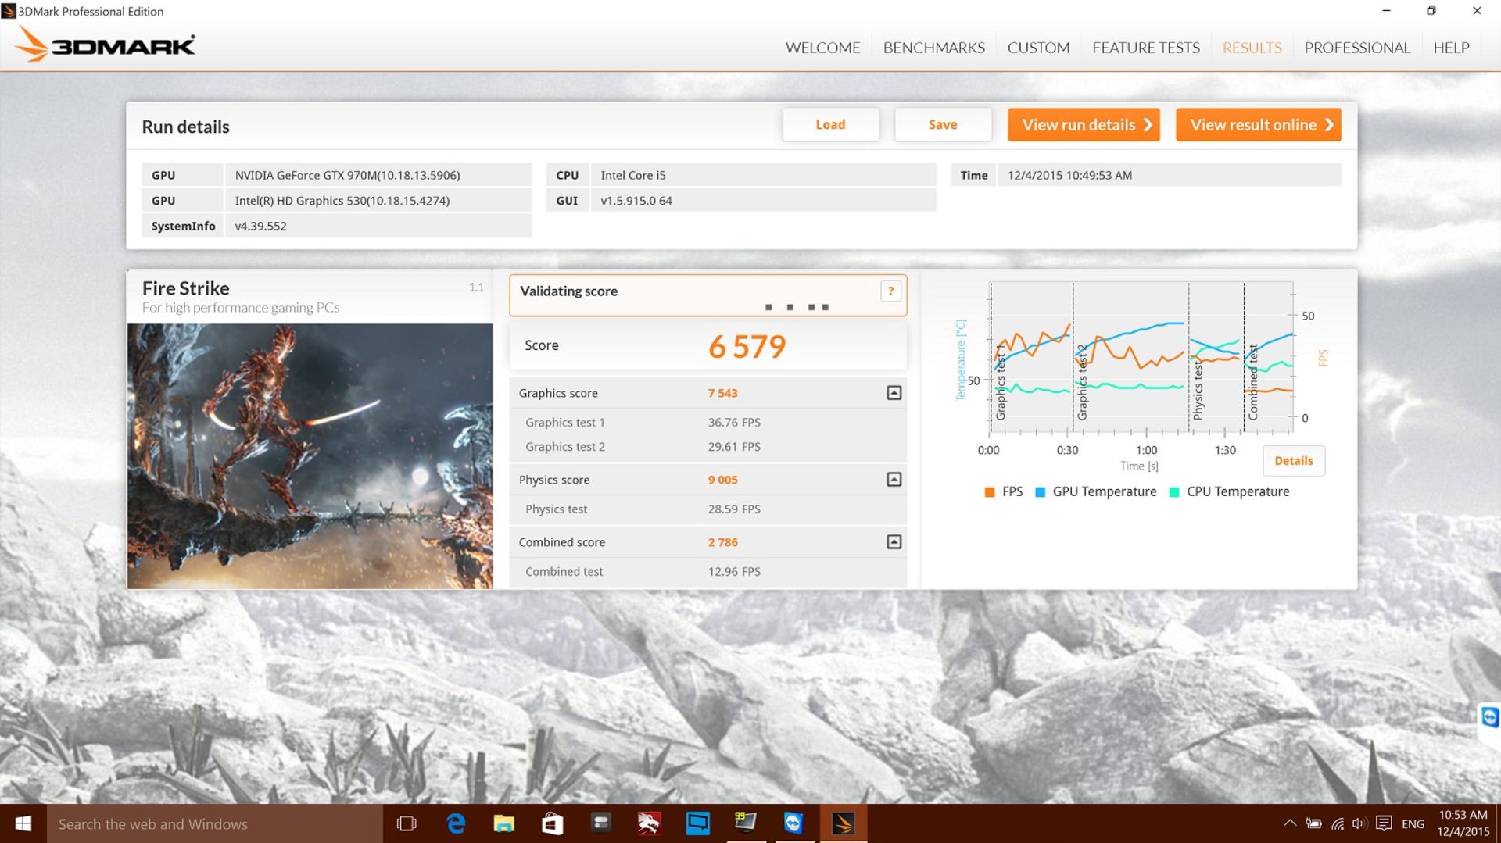Collapse the Graphics score section
1501x843 pixels.
pos(894,393)
